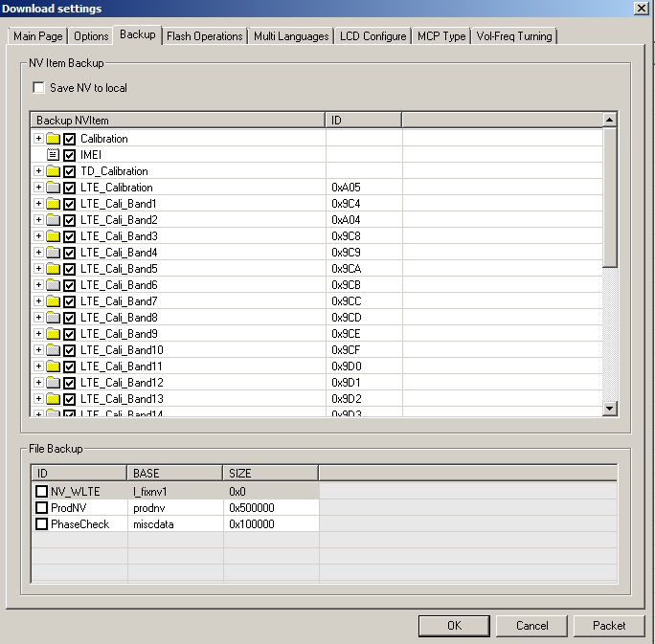Click the folder icon beside TD_Calibration
The image size is (655, 644).
pyautogui.click(x=54, y=171)
